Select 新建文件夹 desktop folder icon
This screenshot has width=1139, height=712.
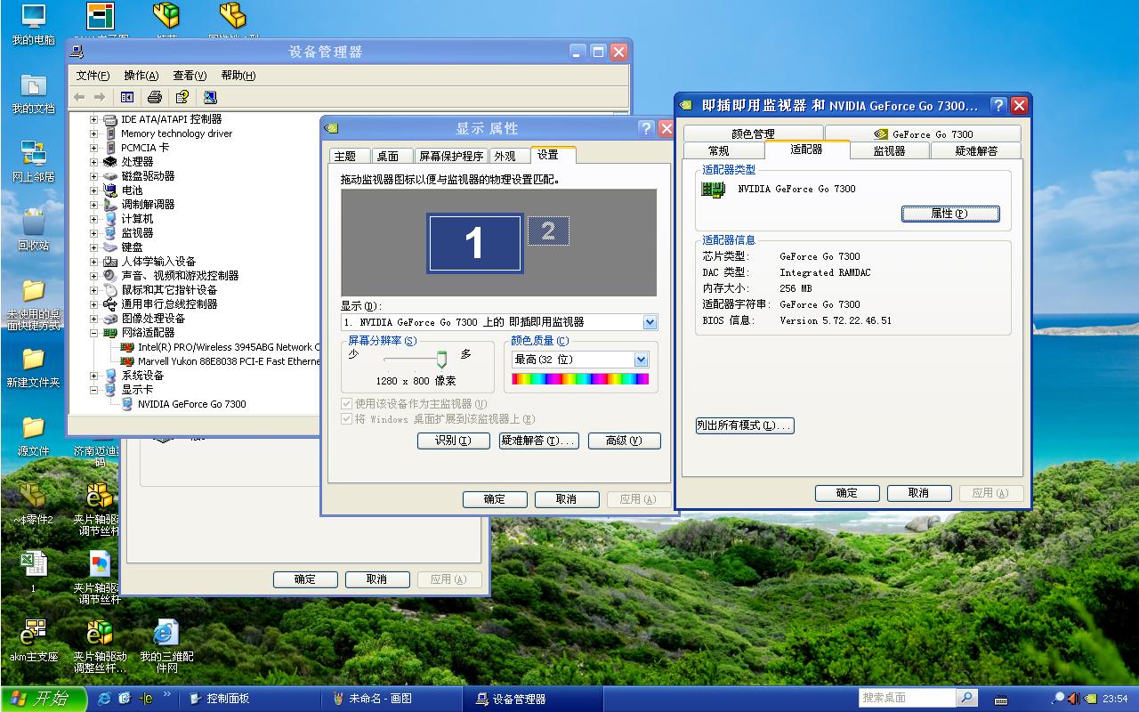[x=33, y=368]
